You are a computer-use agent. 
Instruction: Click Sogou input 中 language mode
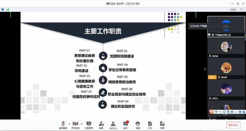(x=217, y=112)
